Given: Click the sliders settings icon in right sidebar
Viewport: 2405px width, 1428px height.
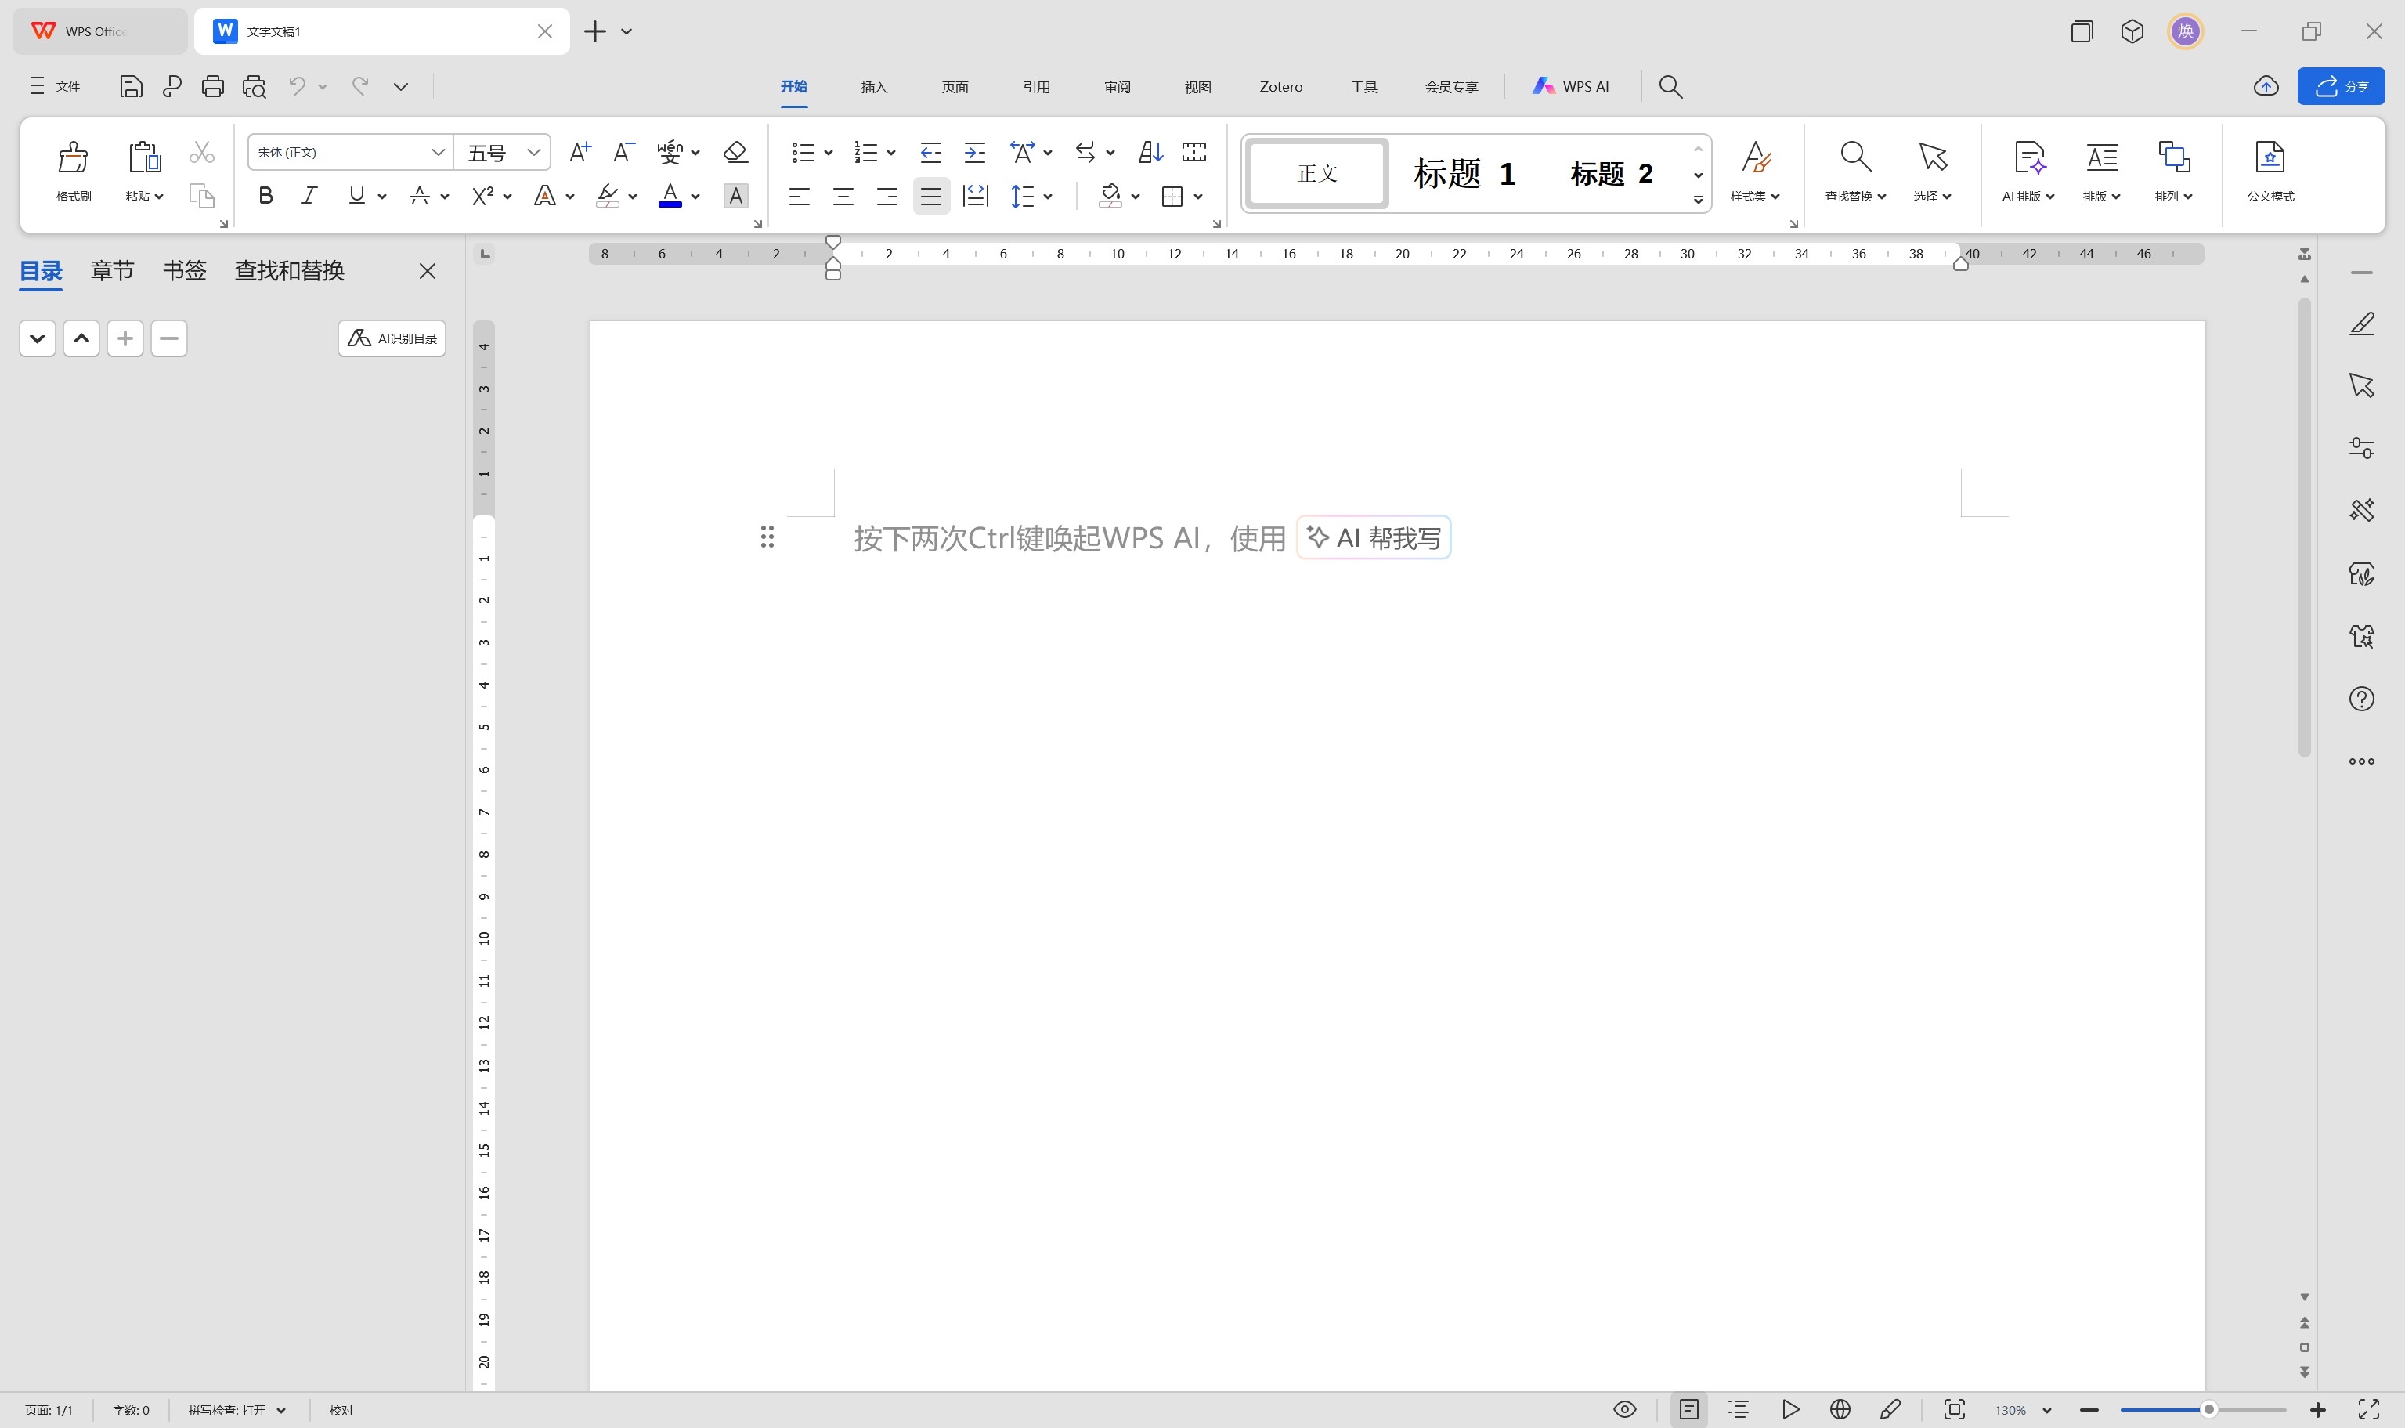Looking at the screenshot, I should coord(2362,448).
